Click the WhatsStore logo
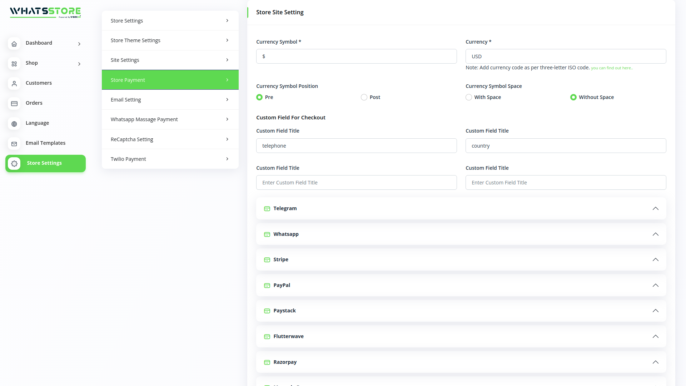 45,12
